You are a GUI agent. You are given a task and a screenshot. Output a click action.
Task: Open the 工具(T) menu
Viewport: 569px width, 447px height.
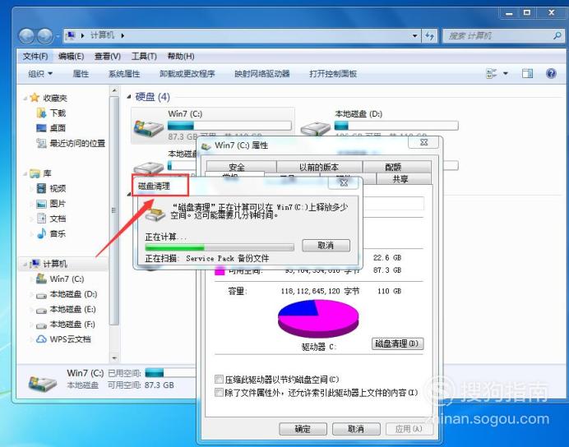(144, 56)
